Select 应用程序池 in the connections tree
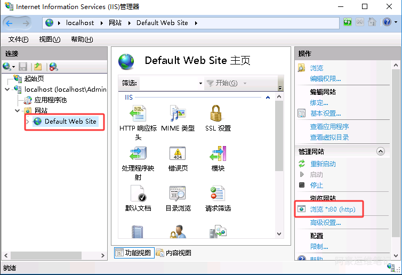 [51, 100]
